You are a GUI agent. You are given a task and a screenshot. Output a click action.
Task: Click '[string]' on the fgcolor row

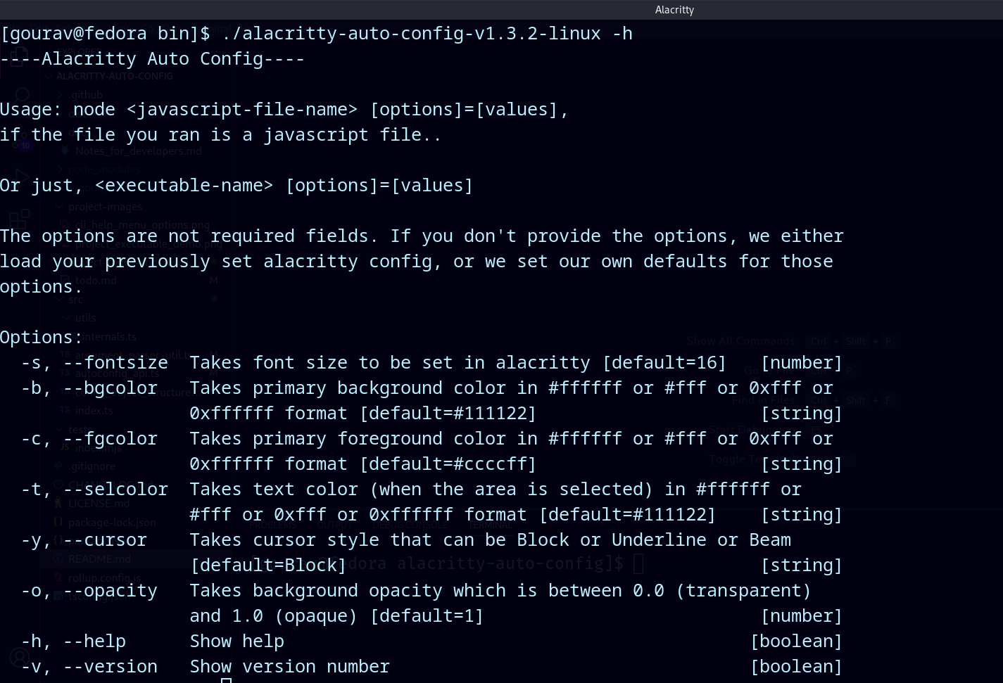coord(802,464)
